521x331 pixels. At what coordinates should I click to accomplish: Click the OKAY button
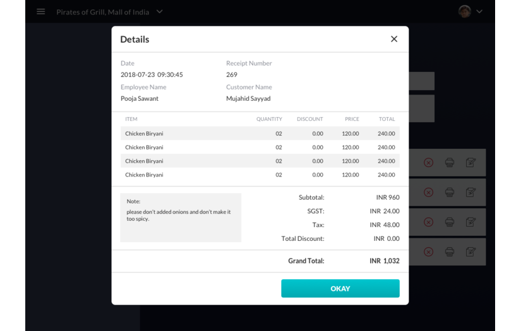pyautogui.click(x=340, y=288)
